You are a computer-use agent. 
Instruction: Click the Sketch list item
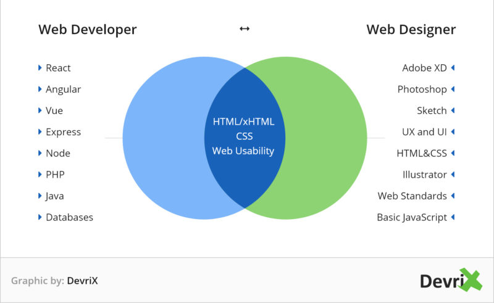click(432, 110)
